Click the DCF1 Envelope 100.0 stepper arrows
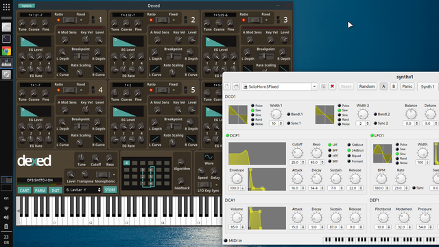Viewport: 439px width, 247px height. click(x=242, y=188)
